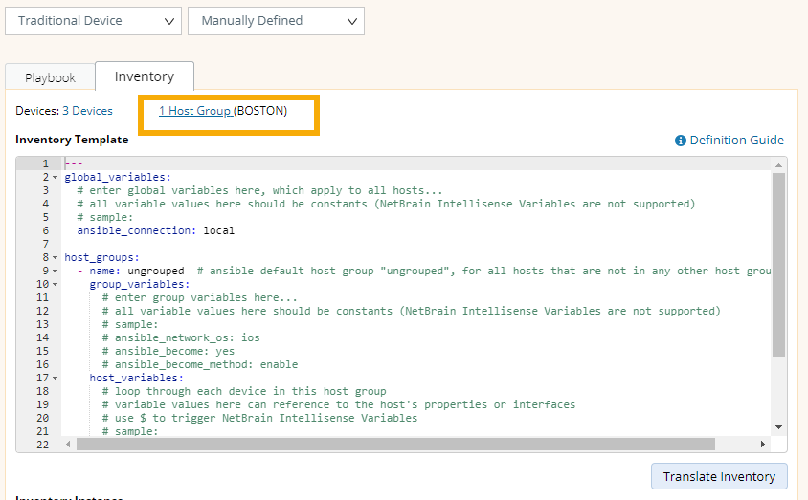This screenshot has height=500, width=808.
Task: Open the Definition Guide link
Action: (736, 141)
